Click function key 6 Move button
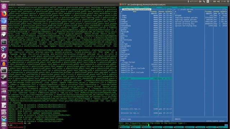Screen dimensions: 230x129 (x=179, y=128)
